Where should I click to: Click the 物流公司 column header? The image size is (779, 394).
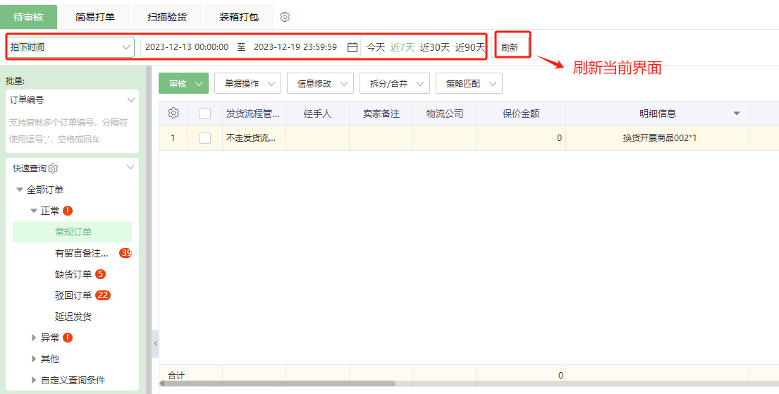click(x=445, y=113)
